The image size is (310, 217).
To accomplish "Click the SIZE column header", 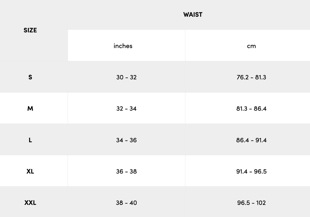I will (x=30, y=31).
